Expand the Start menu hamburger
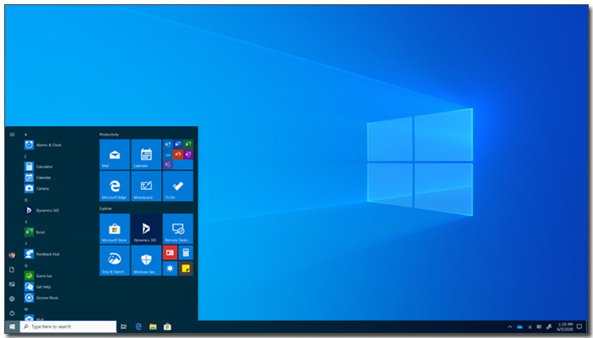The image size is (593, 338). pos(12,135)
